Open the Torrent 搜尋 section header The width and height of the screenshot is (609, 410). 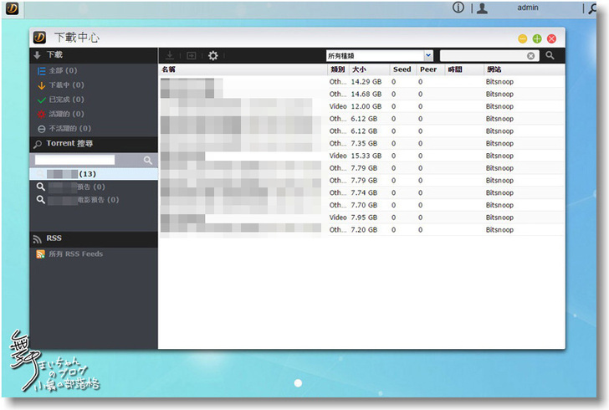click(x=94, y=144)
